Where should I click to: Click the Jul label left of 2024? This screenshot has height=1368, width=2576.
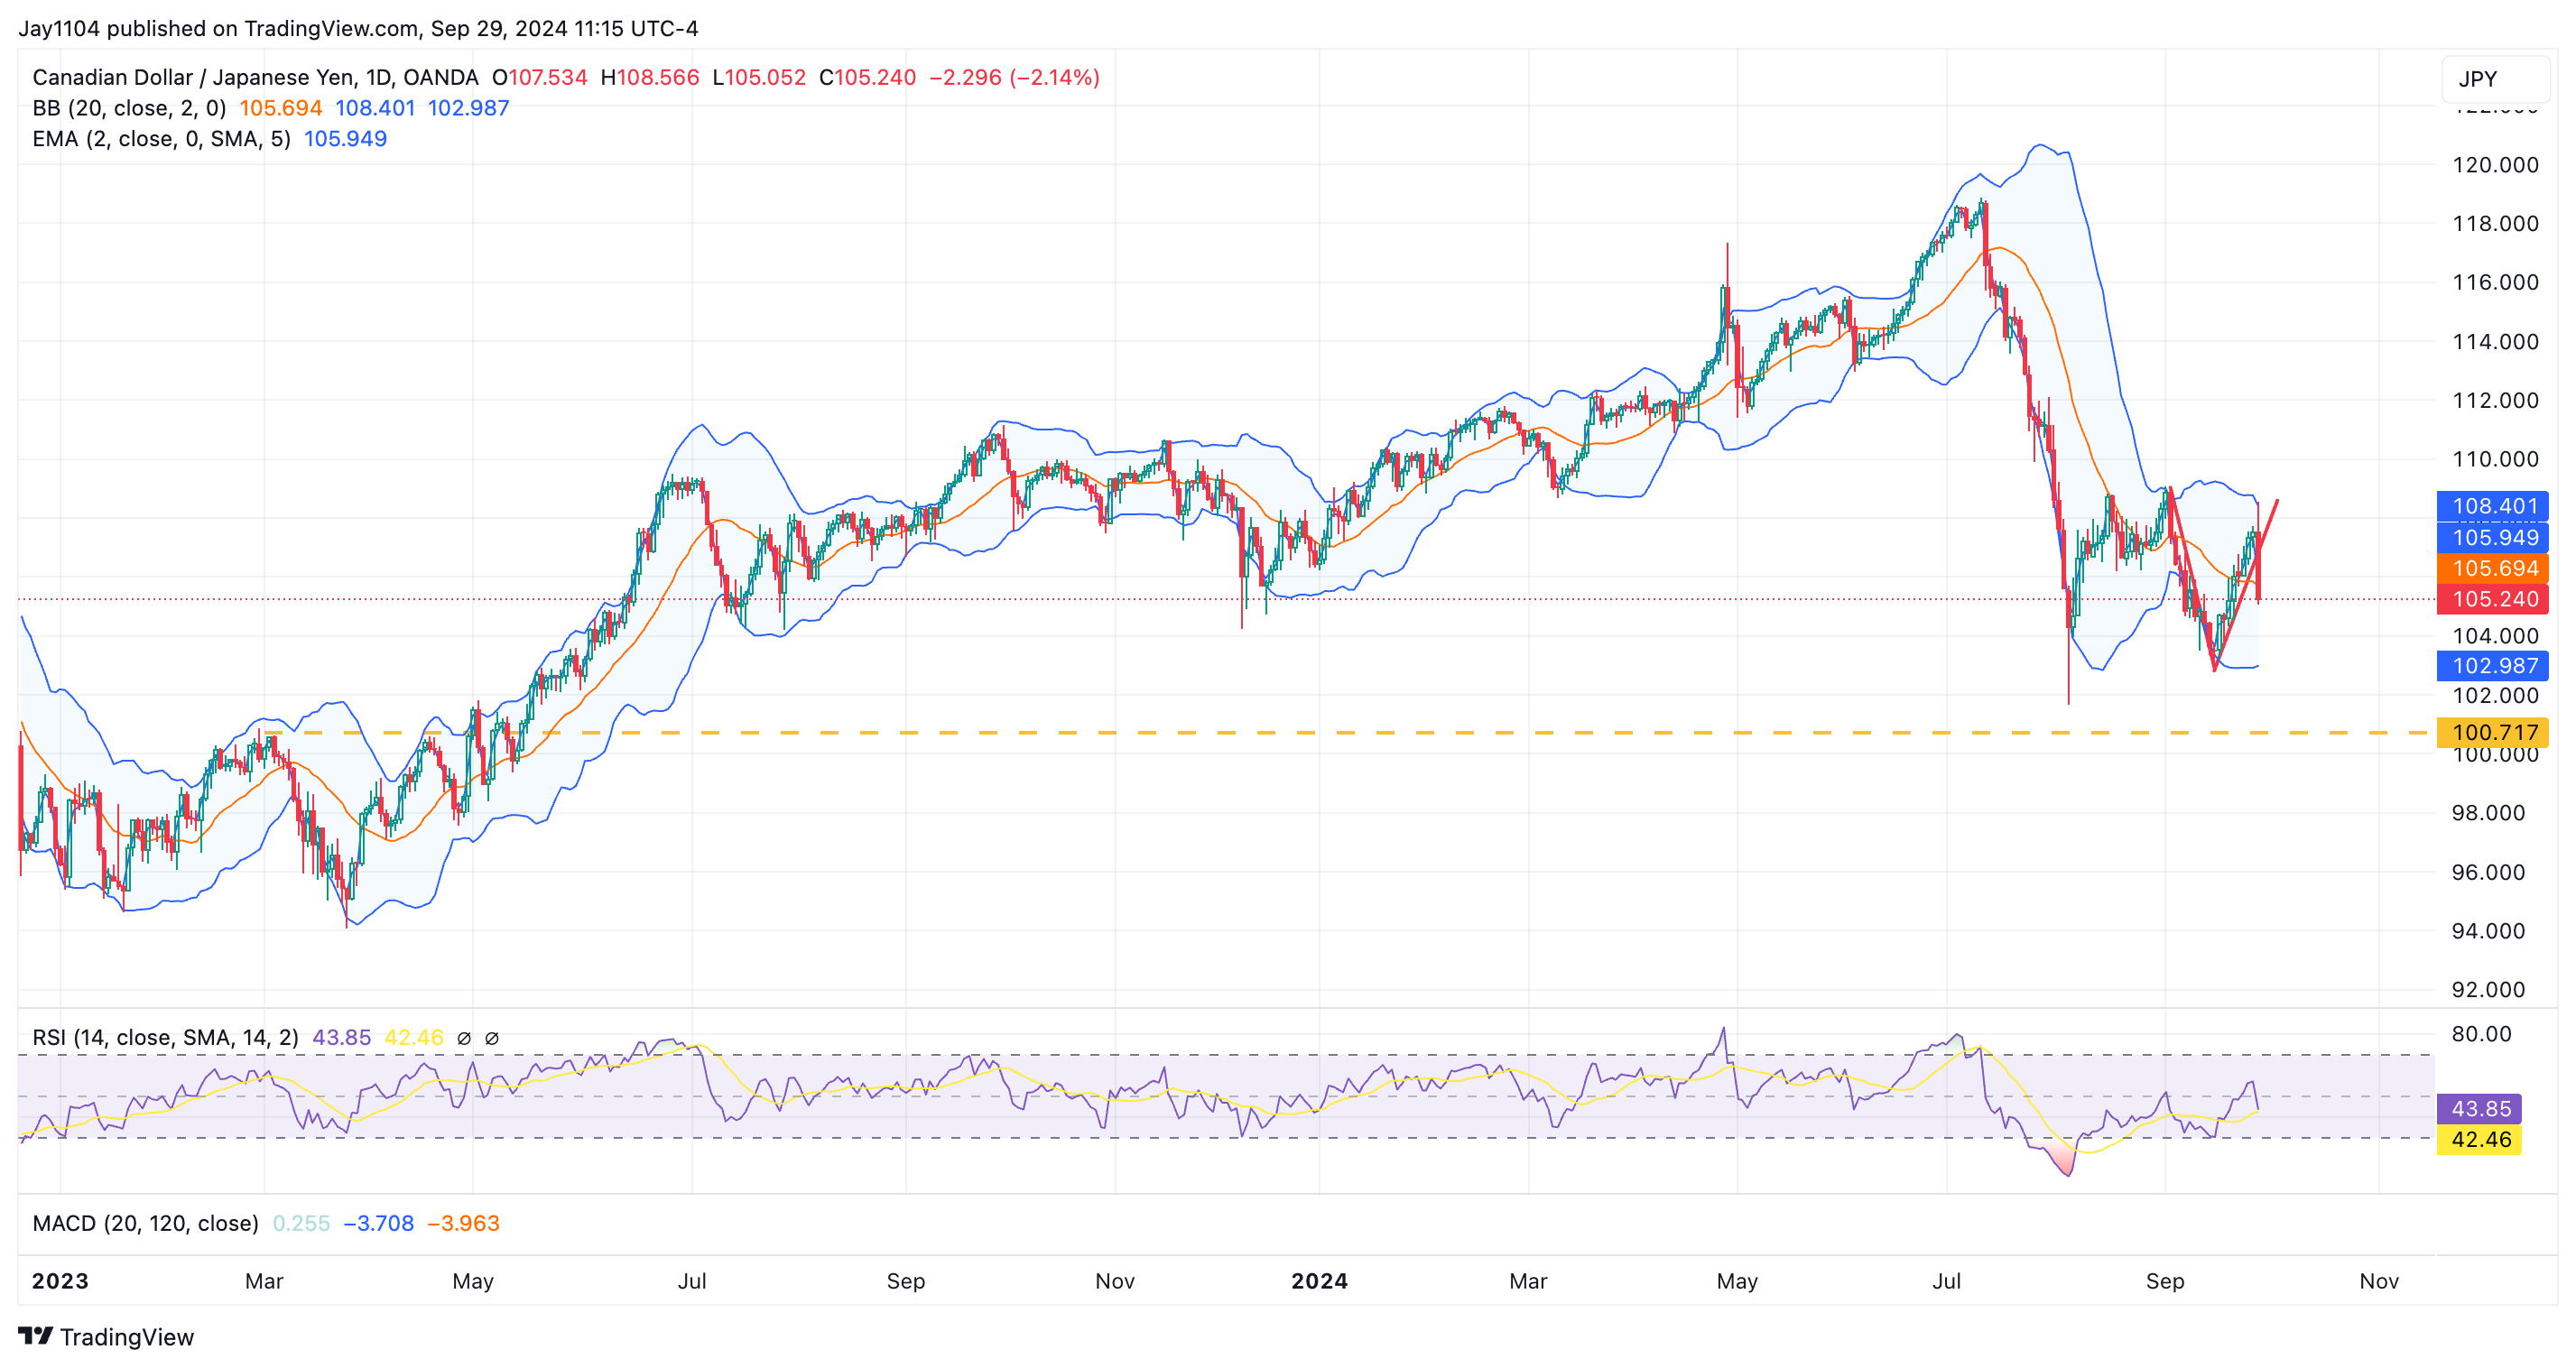(692, 1281)
